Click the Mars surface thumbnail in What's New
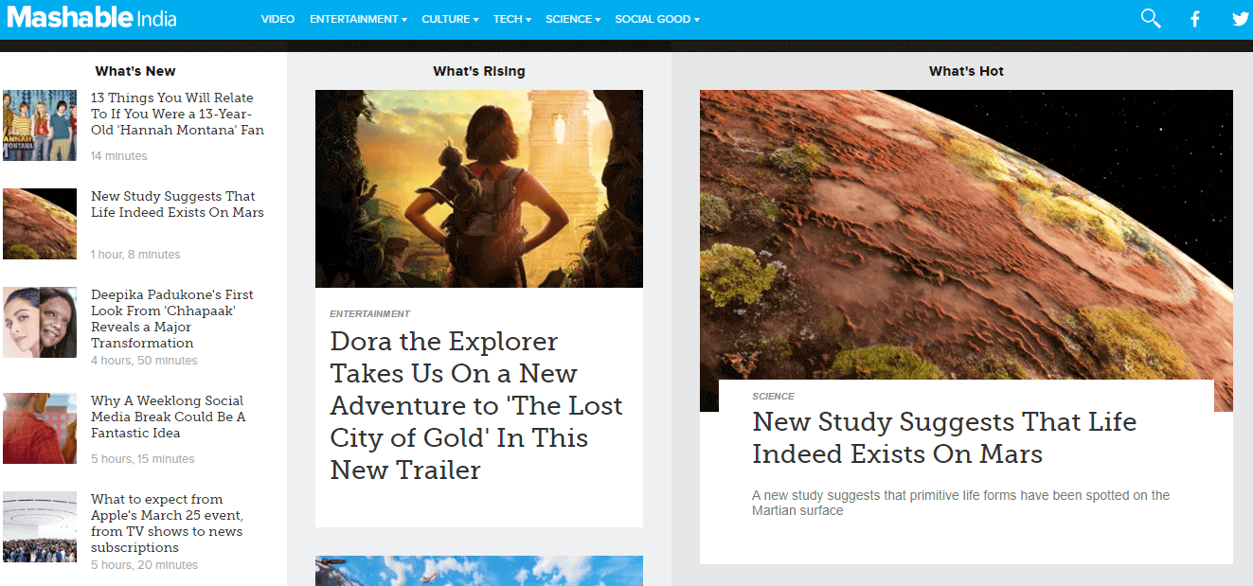The height and width of the screenshot is (586, 1253). pos(39,223)
